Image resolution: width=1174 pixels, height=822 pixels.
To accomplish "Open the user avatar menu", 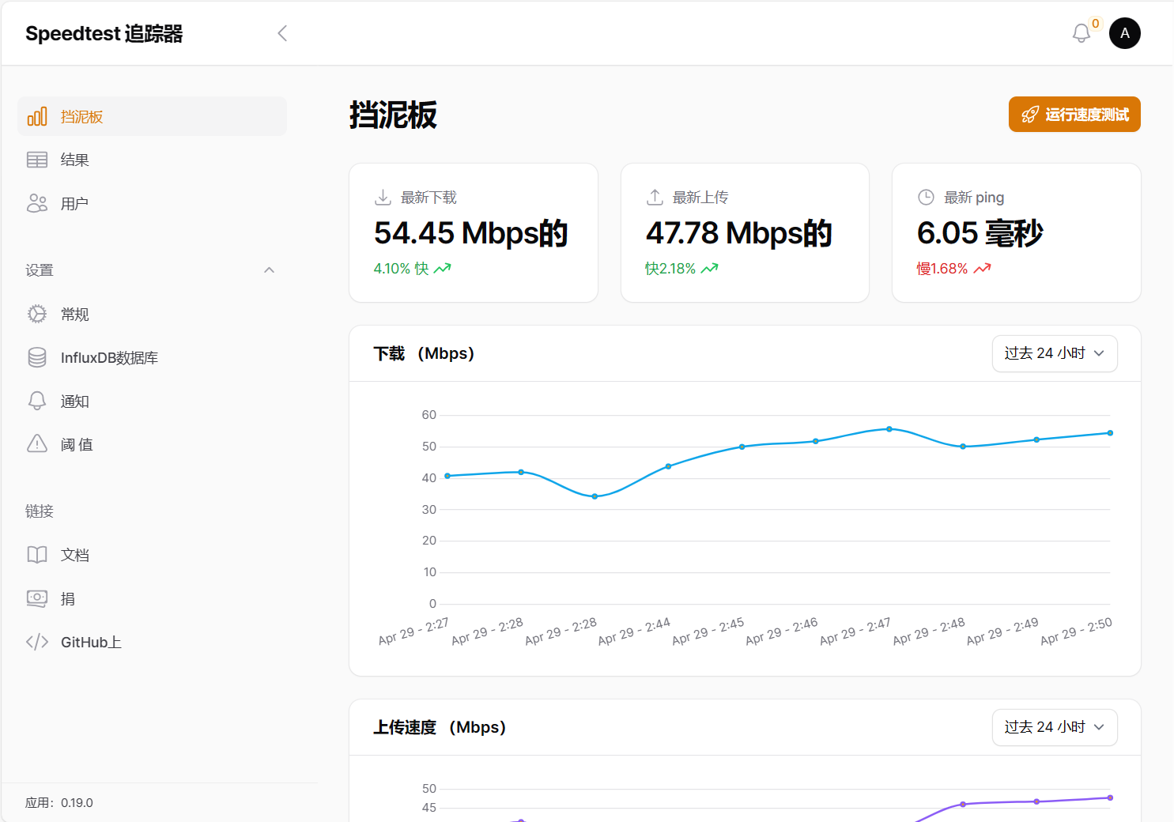I will [x=1124, y=33].
